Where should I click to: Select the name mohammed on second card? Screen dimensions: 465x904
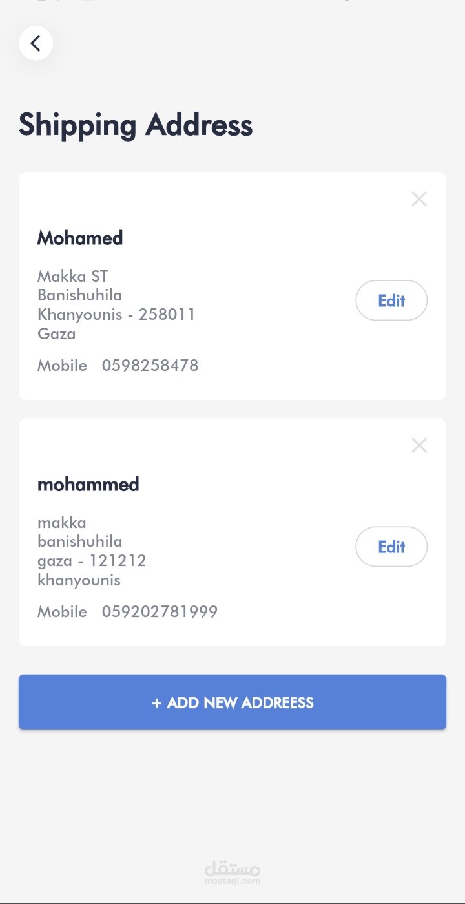tap(88, 484)
